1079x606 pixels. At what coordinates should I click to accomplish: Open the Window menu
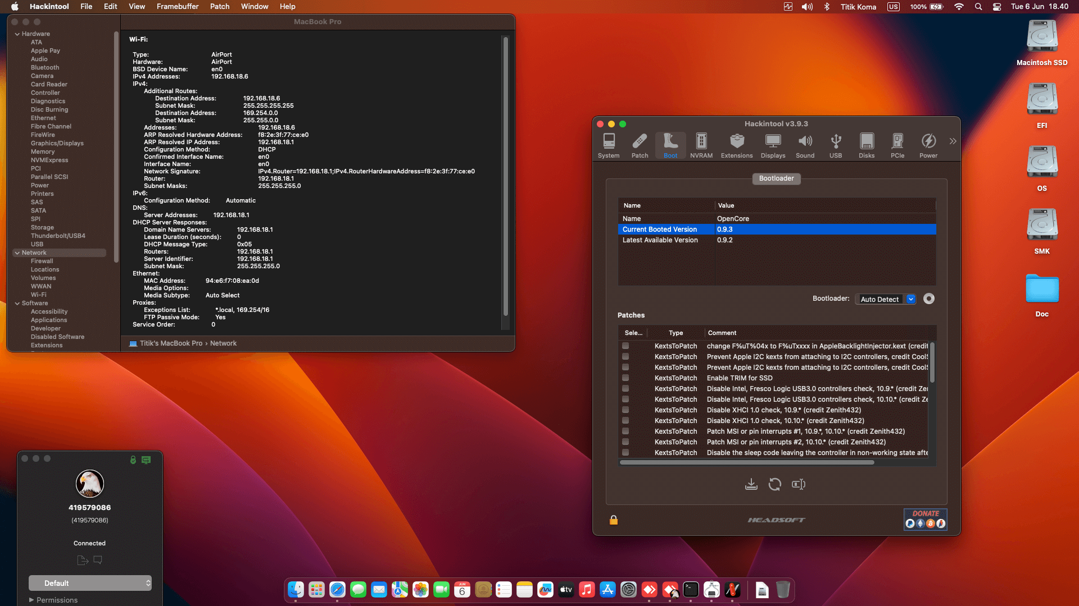coord(255,7)
